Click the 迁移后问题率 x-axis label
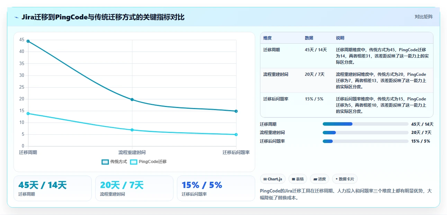 (x=236, y=152)
